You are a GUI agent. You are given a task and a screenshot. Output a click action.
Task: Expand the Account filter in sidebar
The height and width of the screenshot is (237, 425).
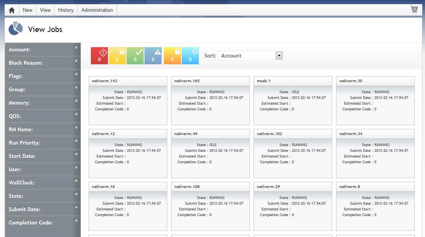coord(43,49)
